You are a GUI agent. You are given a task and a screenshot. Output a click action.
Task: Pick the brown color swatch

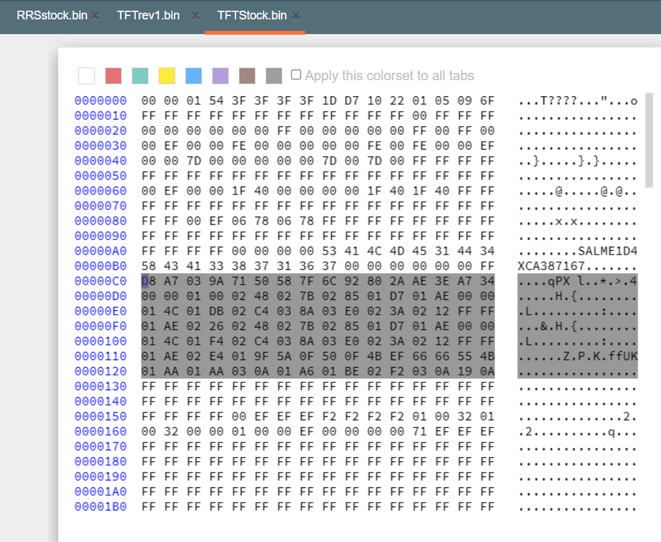247,76
